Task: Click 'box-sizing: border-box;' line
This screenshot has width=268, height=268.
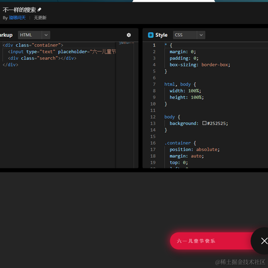Action: tap(200, 65)
